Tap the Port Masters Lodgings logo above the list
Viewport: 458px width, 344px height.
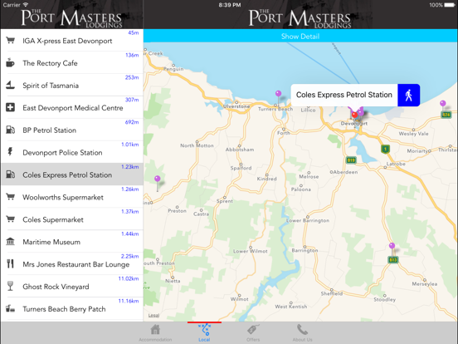[x=71, y=18]
